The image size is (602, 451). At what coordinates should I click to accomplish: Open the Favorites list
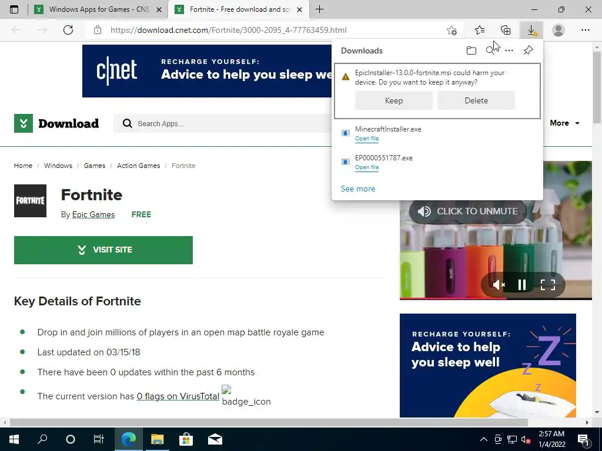[x=480, y=30]
